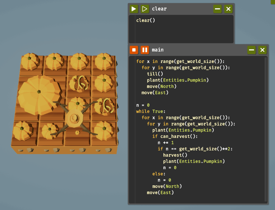Click the till() line in main script
This screenshot has height=210, width=275.
[x=155, y=74]
